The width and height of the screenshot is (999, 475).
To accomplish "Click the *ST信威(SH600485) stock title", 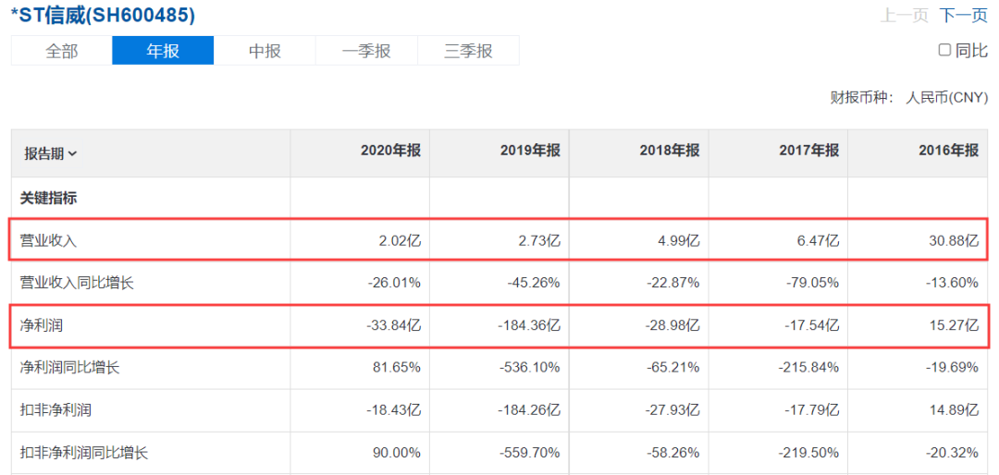I will click(103, 16).
